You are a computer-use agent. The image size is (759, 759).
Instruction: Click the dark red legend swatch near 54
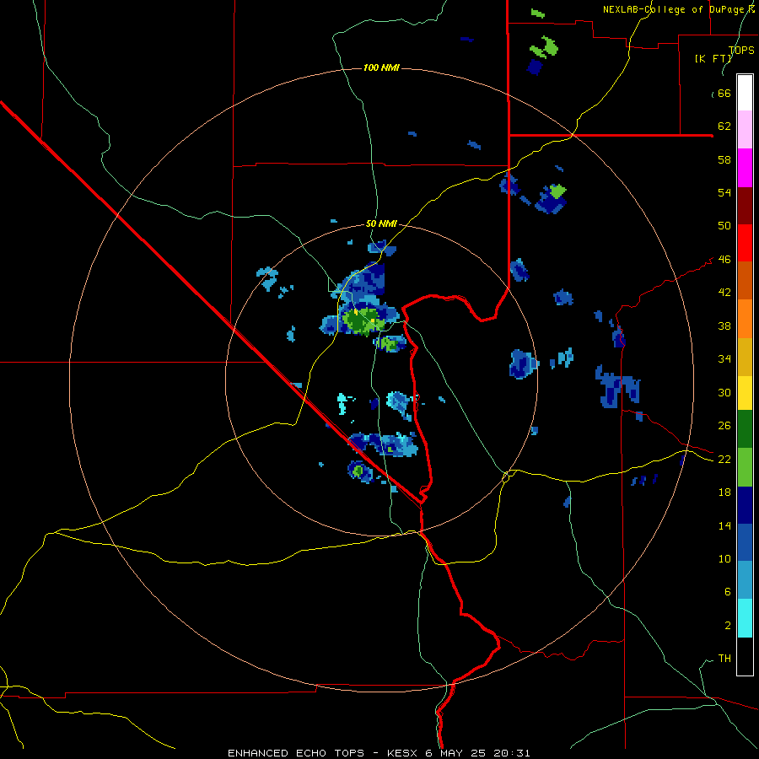tap(745, 205)
